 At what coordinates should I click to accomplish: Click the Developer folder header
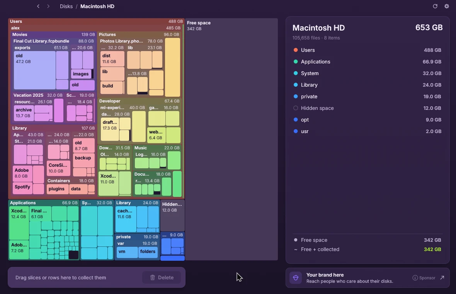point(139,101)
